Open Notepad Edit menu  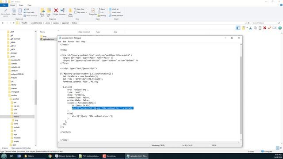(x=65, y=42)
